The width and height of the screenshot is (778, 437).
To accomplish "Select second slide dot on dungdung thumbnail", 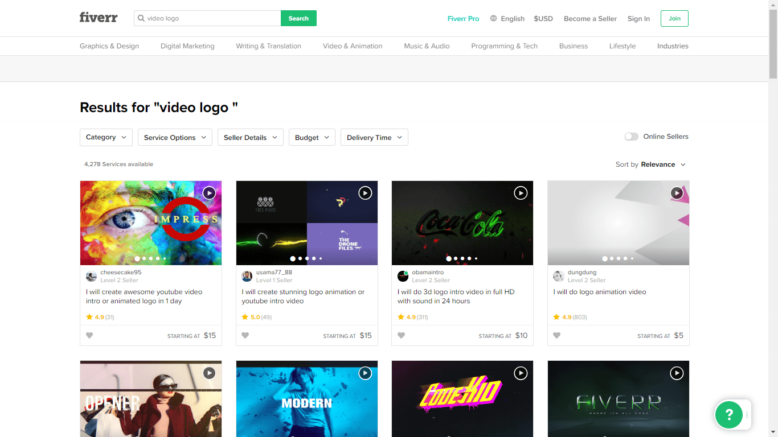I will [x=612, y=258].
